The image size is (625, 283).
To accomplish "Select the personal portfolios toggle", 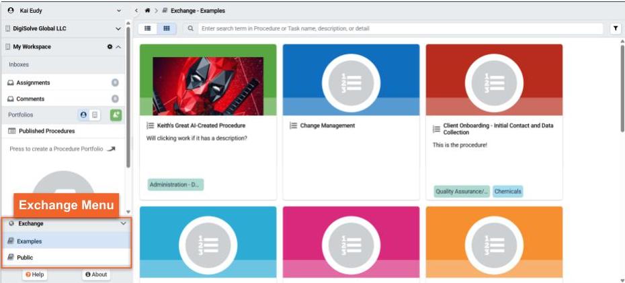I will click(83, 115).
